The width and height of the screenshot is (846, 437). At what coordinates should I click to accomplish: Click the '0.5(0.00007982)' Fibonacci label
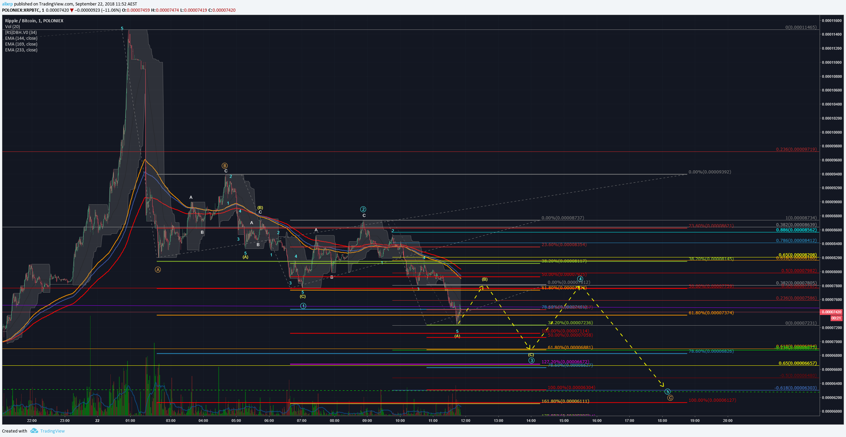799,271
